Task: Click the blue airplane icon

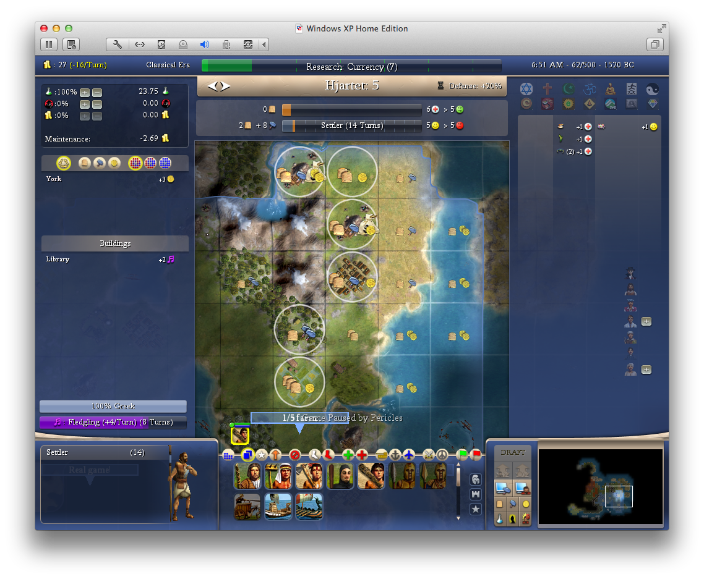Action: click(409, 455)
